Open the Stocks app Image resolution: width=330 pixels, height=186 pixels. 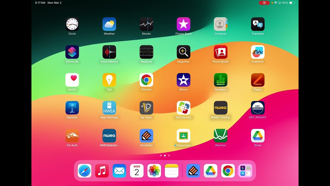[146, 24]
